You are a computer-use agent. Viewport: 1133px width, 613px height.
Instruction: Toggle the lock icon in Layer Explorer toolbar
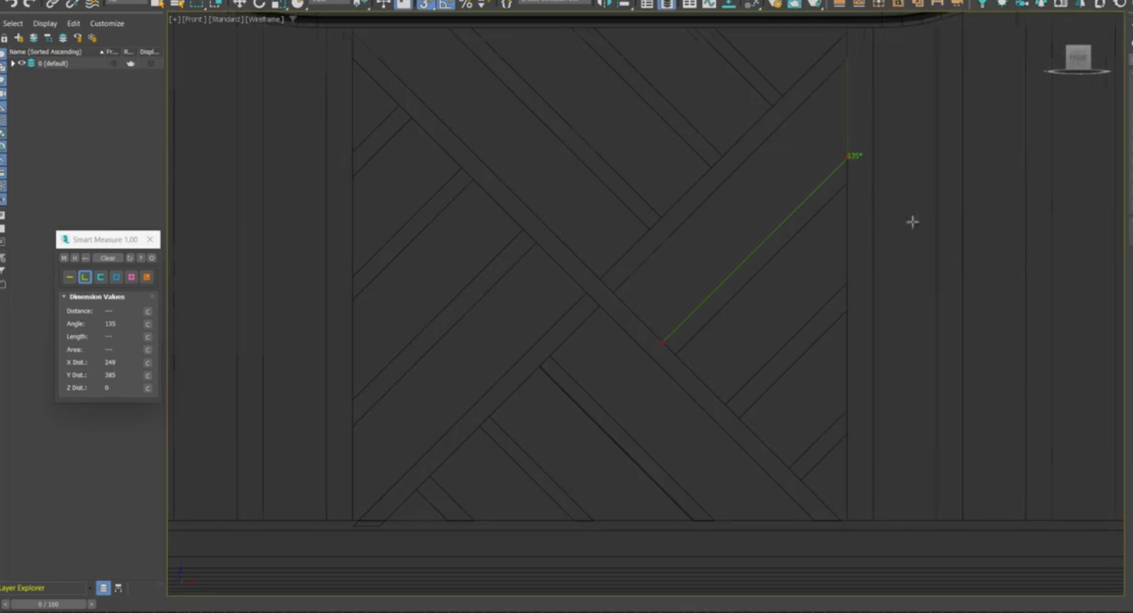tap(5, 38)
